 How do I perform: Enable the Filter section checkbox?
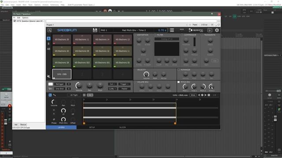pyautogui.click(x=155, y=35)
